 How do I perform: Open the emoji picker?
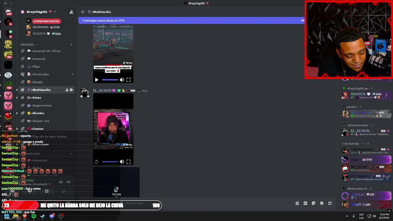click(x=322, y=203)
